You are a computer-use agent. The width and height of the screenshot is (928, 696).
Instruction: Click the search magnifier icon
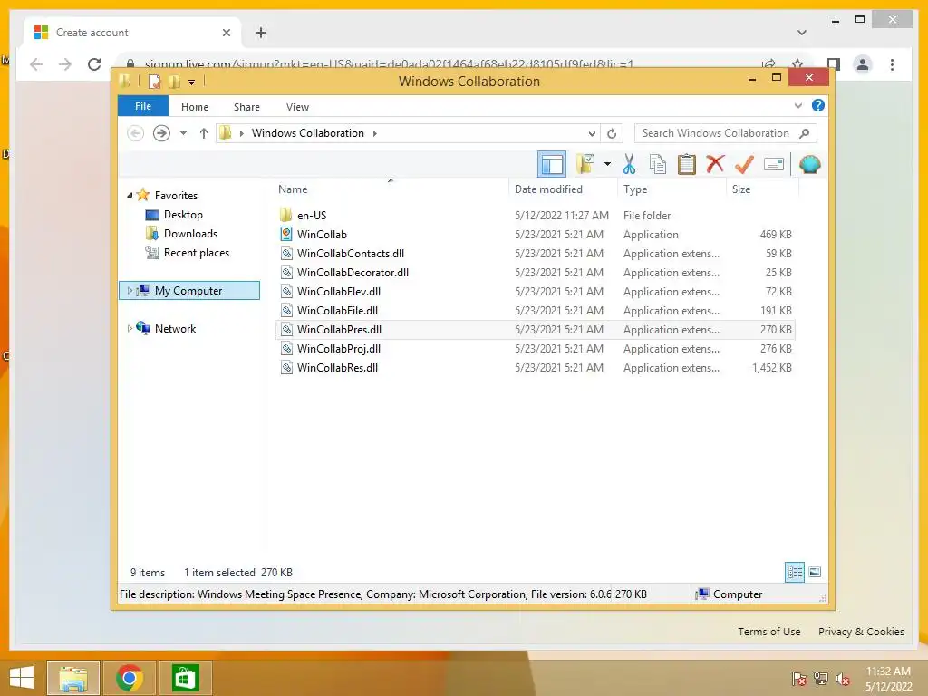click(805, 133)
